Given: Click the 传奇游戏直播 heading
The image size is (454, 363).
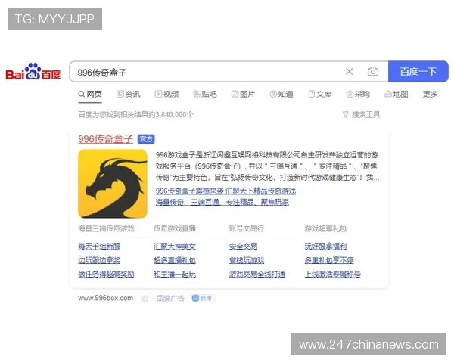Looking at the screenshot, I should click(x=175, y=228).
